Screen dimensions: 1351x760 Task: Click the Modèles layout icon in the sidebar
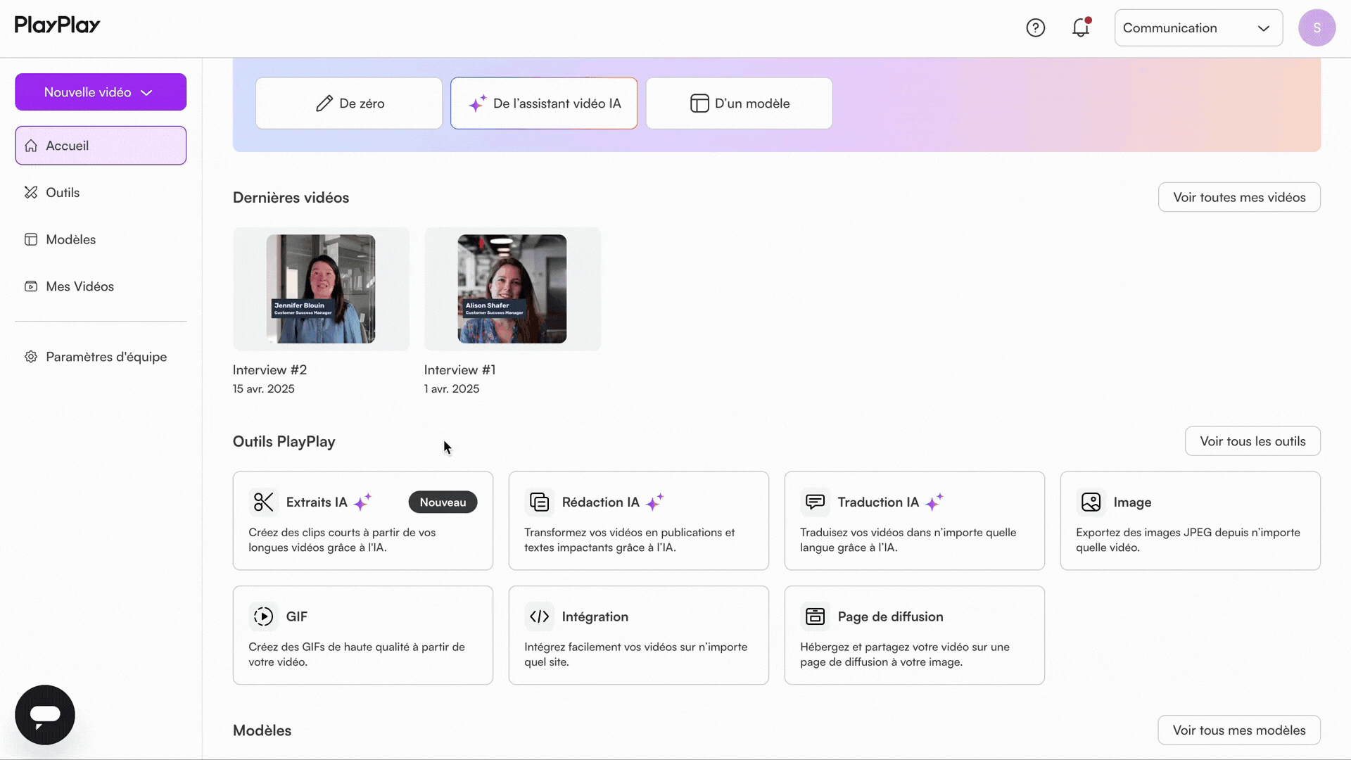31,239
